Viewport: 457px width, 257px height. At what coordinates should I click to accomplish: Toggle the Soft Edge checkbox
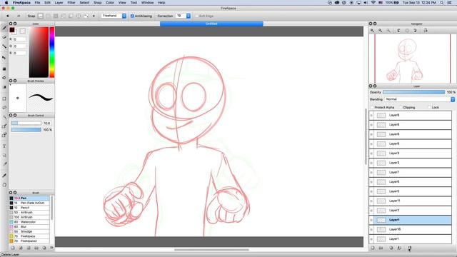[197, 16]
